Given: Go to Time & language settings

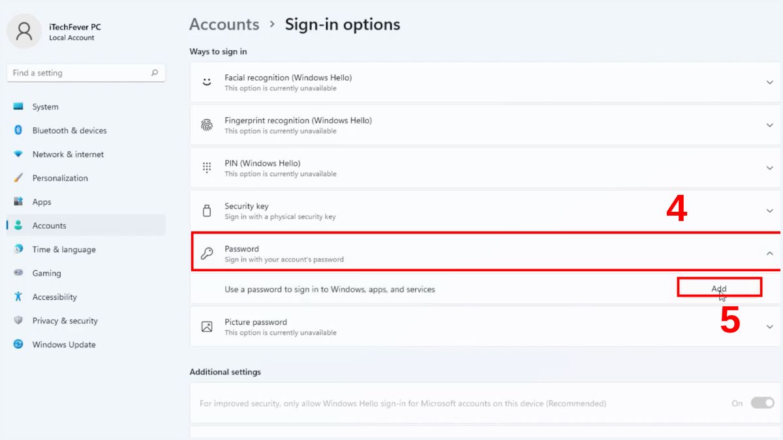Looking at the screenshot, I should coord(64,250).
